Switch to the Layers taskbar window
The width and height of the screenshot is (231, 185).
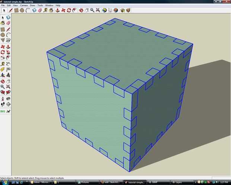pyautogui.click(x=182, y=182)
